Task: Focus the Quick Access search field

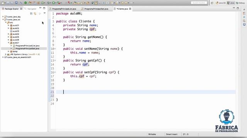Action: pyautogui.click(x=199, y=3)
